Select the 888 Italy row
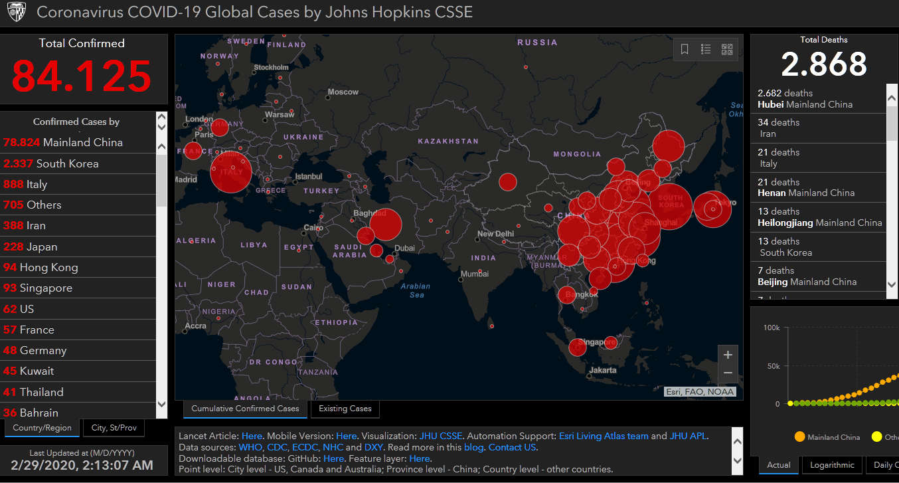 click(78, 184)
